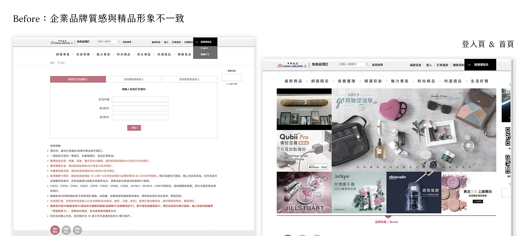
Task: Click the search magnifier icon on the homepage
Action: (367, 64)
